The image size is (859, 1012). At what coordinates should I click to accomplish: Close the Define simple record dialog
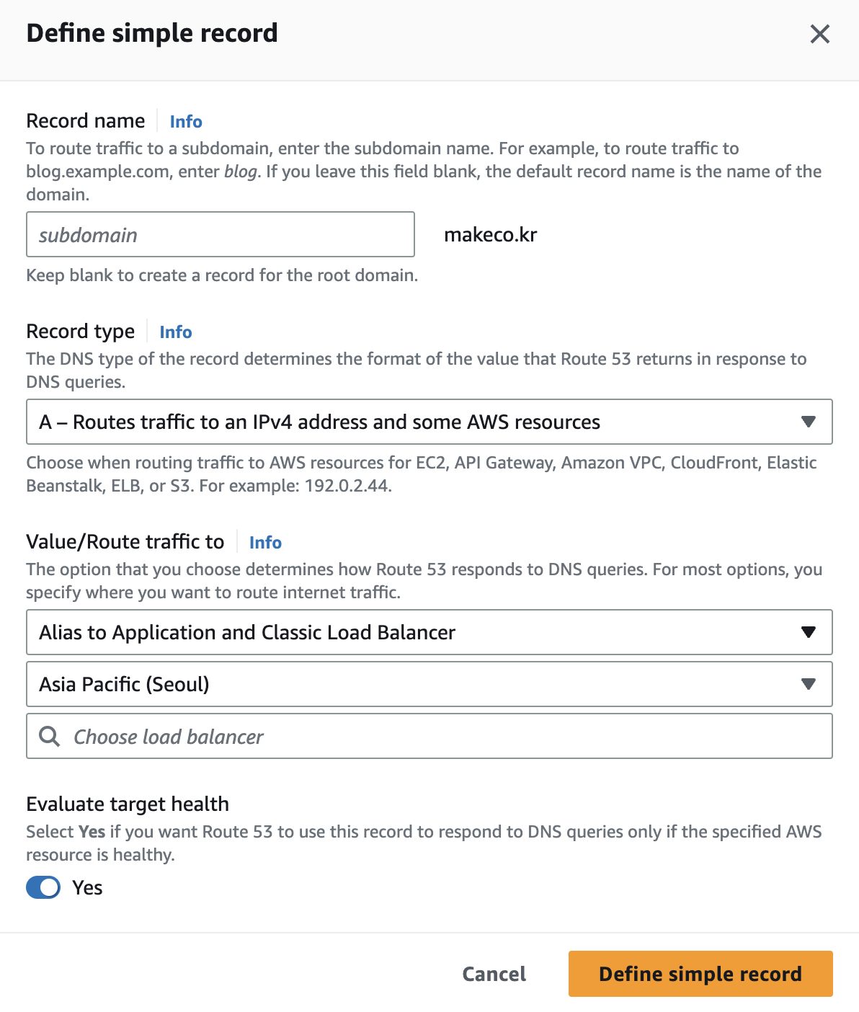click(819, 34)
